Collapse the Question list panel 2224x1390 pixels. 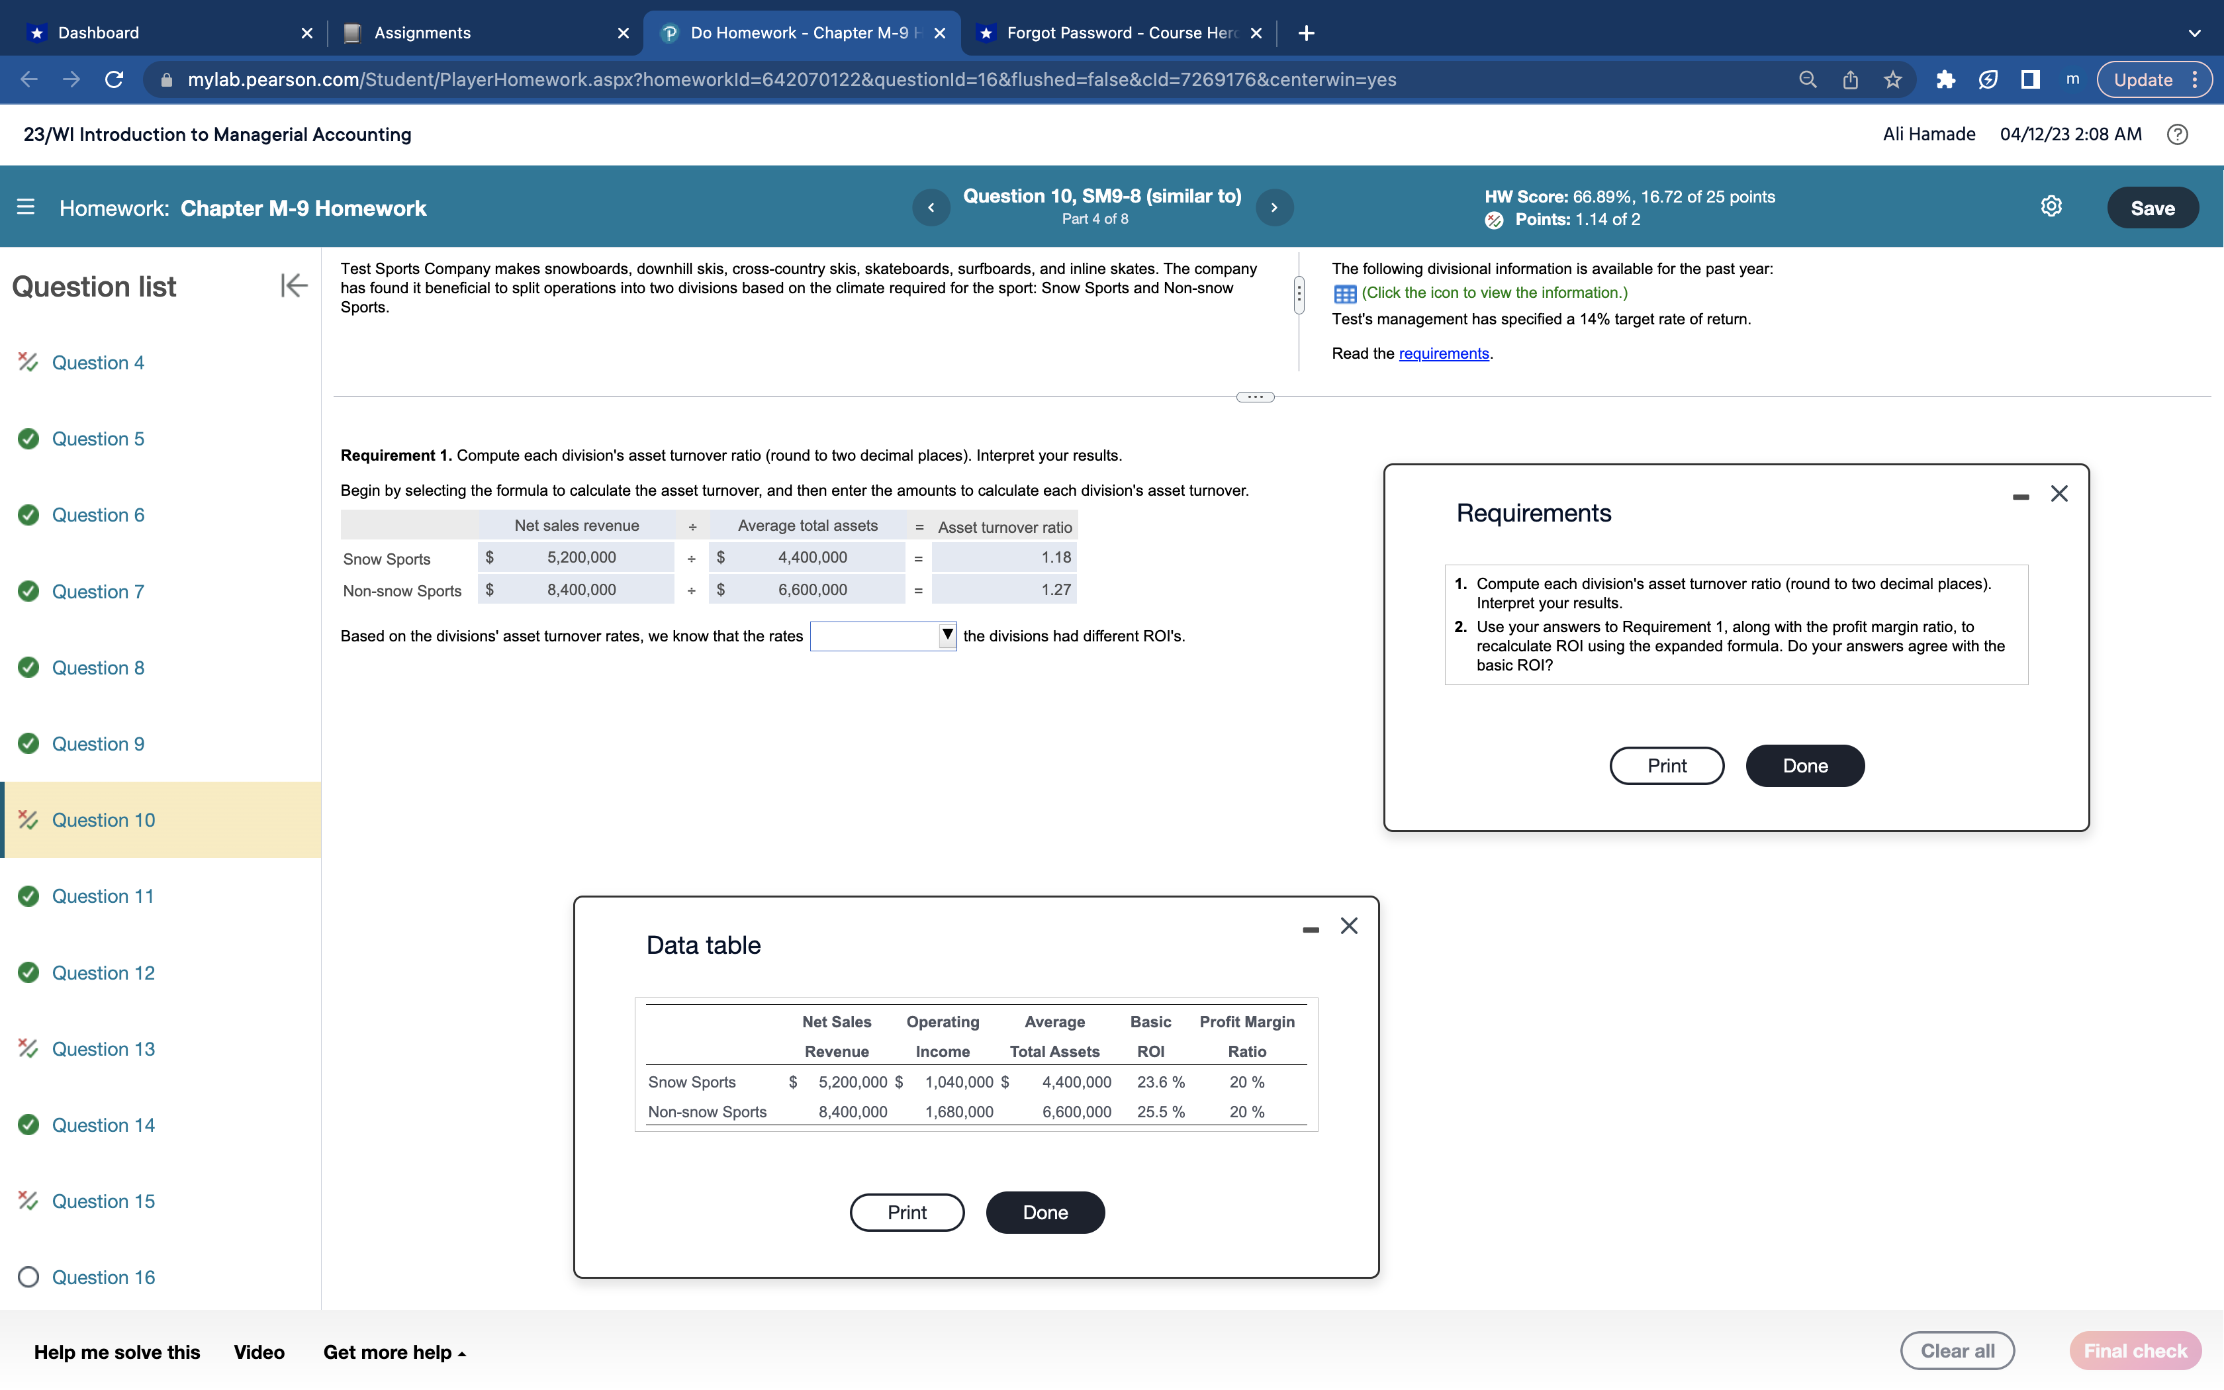pyautogui.click(x=293, y=286)
